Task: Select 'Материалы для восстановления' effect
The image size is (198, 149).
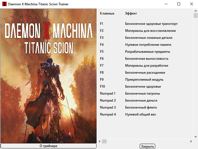Action: pos(150,31)
